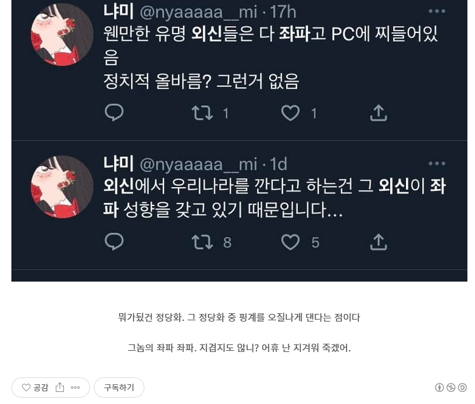Expand the blog more options dots near 공감
475x404 pixels.
tap(75, 388)
